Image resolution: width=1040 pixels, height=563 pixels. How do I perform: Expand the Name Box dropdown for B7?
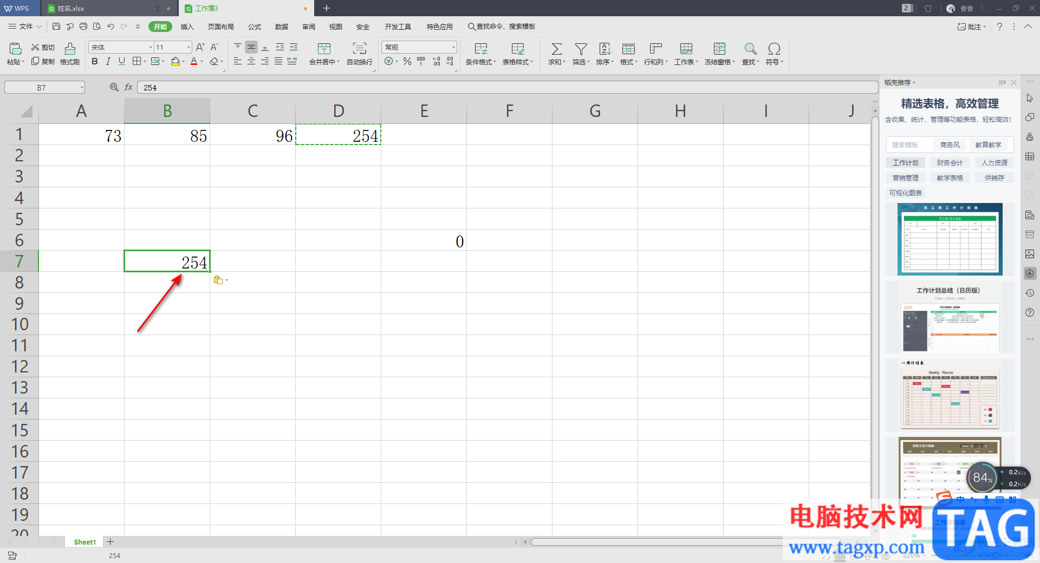pos(82,87)
